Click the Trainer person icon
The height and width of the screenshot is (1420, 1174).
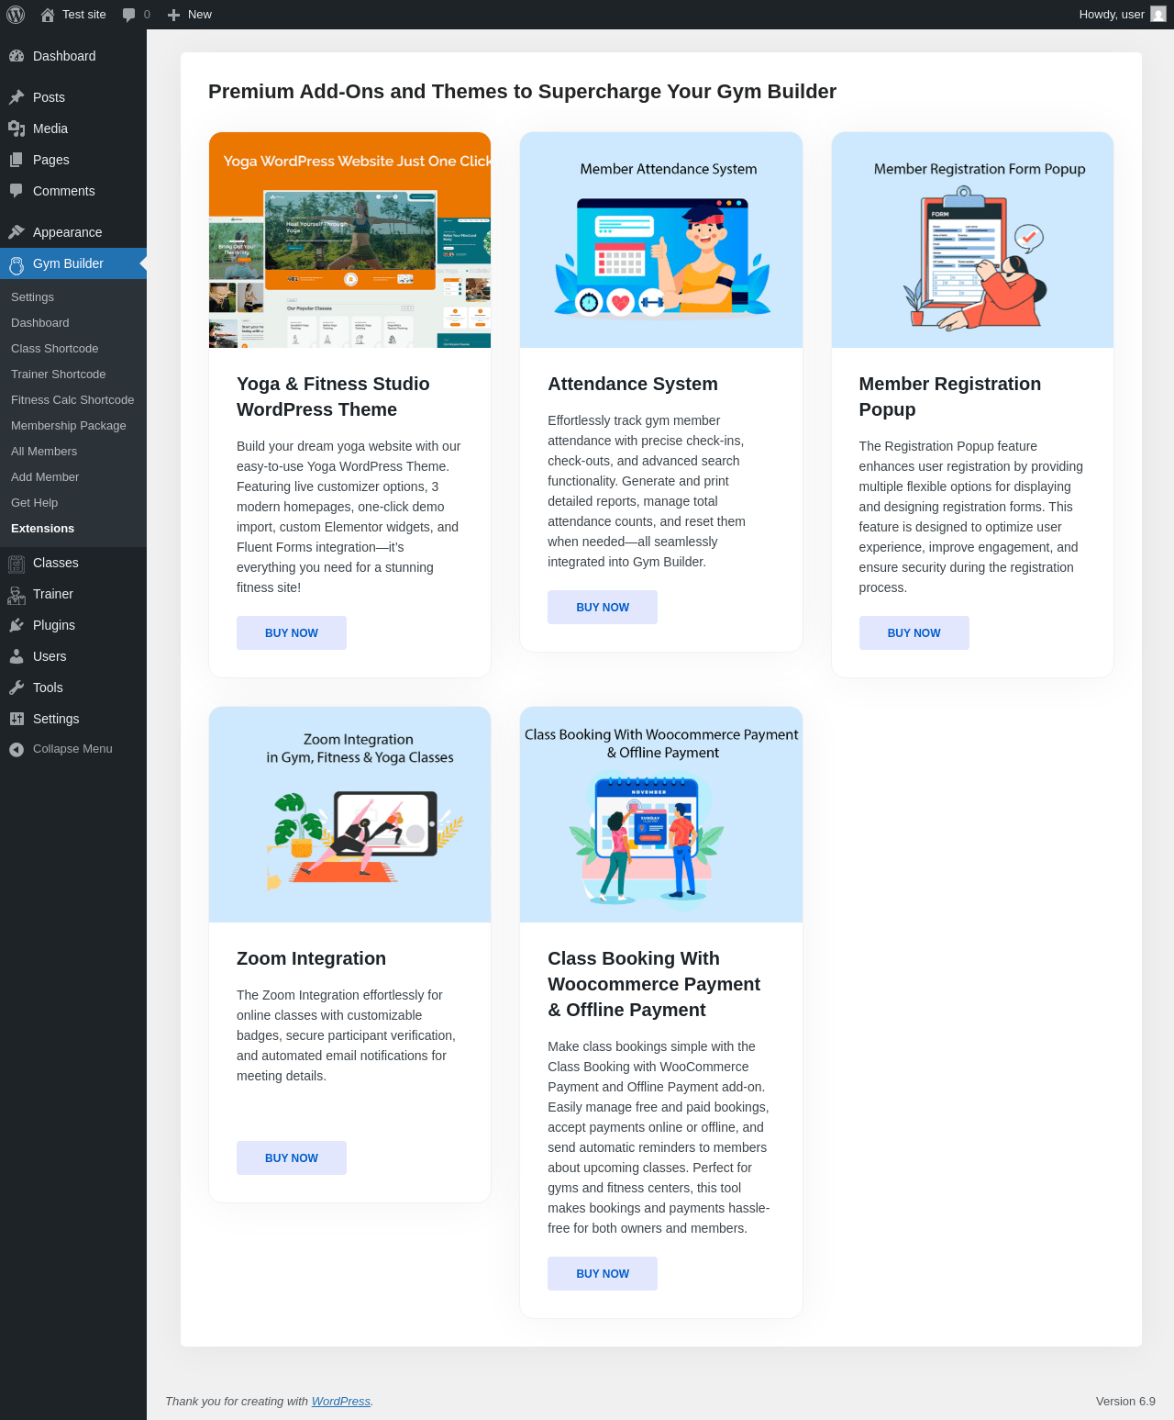pyautogui.click(x=17, y=595)
